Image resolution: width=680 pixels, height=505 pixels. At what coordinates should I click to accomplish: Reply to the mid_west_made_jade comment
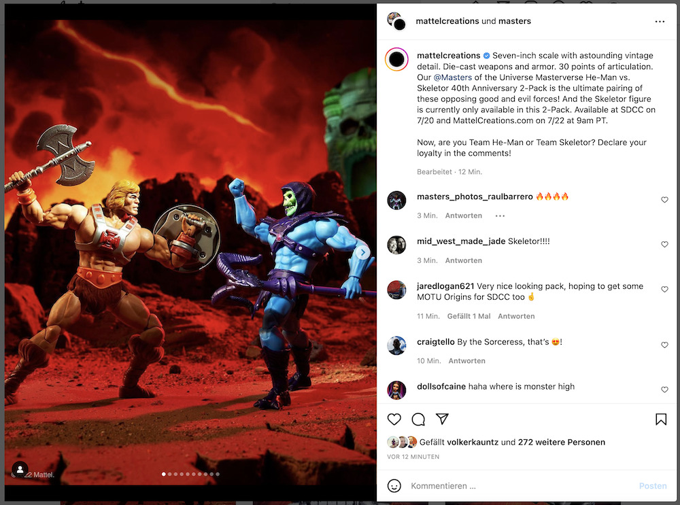click(x=464, y=260)
